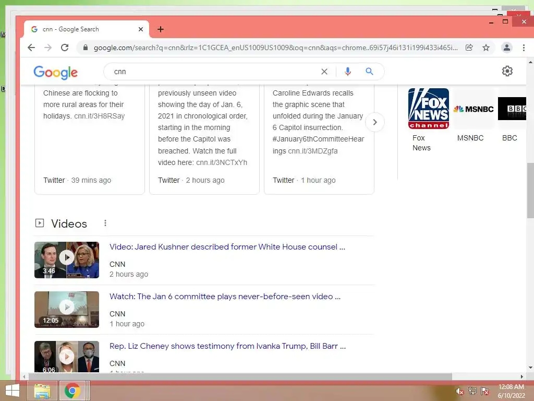Click 'Twitter · 1 hour ago' source text
Screen dimensions: 534x401
click(x=304, y=180)
